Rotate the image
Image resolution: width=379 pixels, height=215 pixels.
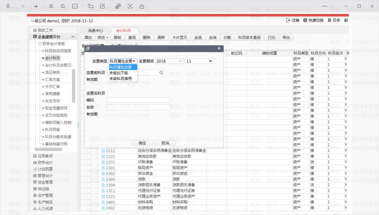[x=91, y=6]
